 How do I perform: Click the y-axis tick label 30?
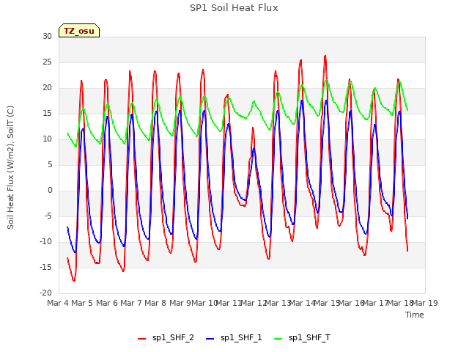pos(47,36)
